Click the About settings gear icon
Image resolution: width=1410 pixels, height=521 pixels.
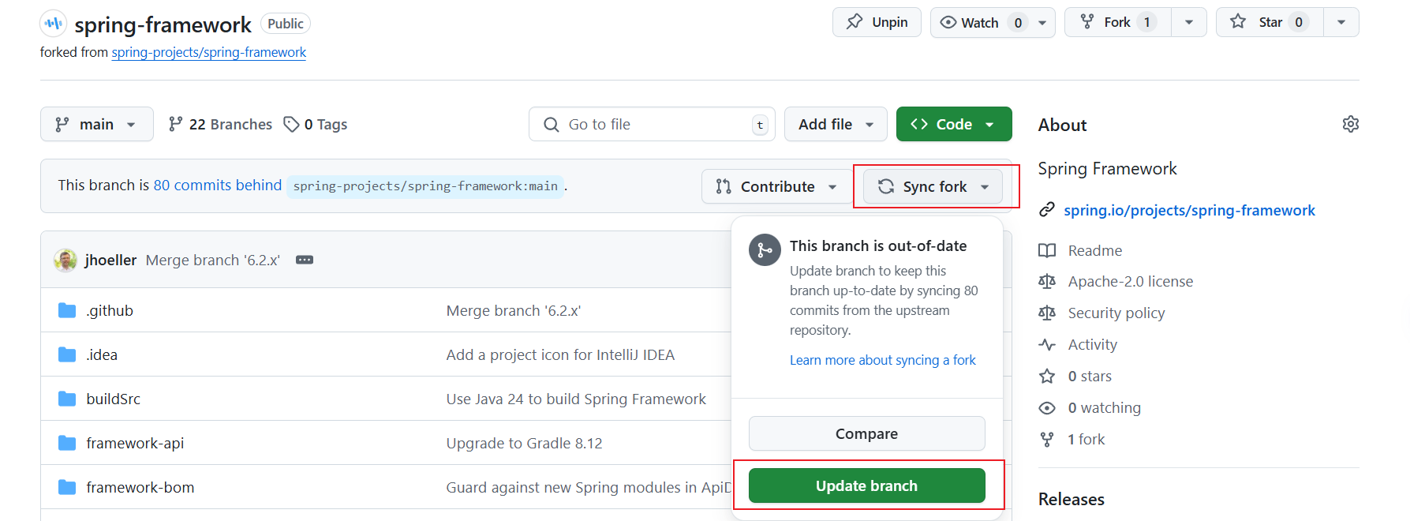coord(1350,124)
